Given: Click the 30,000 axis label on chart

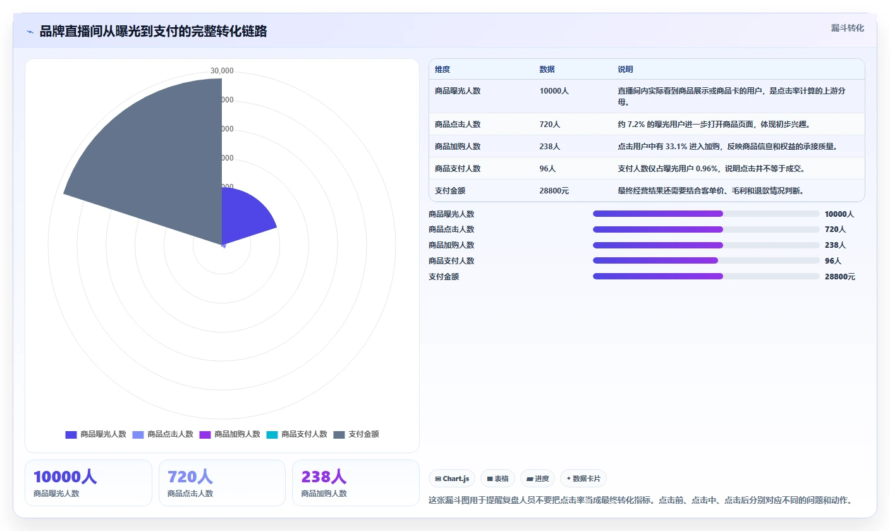Looking at the screenshot, I should click(222, 71).
